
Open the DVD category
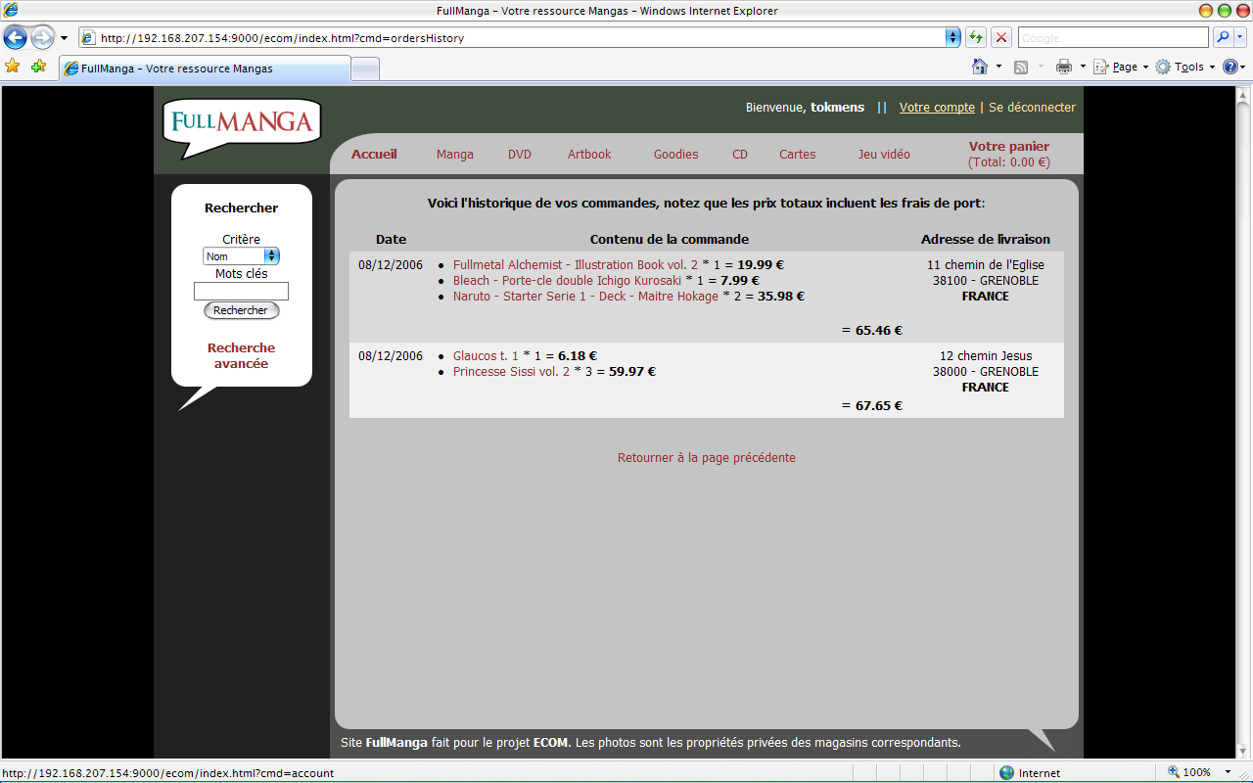click(x=520, y=154)
